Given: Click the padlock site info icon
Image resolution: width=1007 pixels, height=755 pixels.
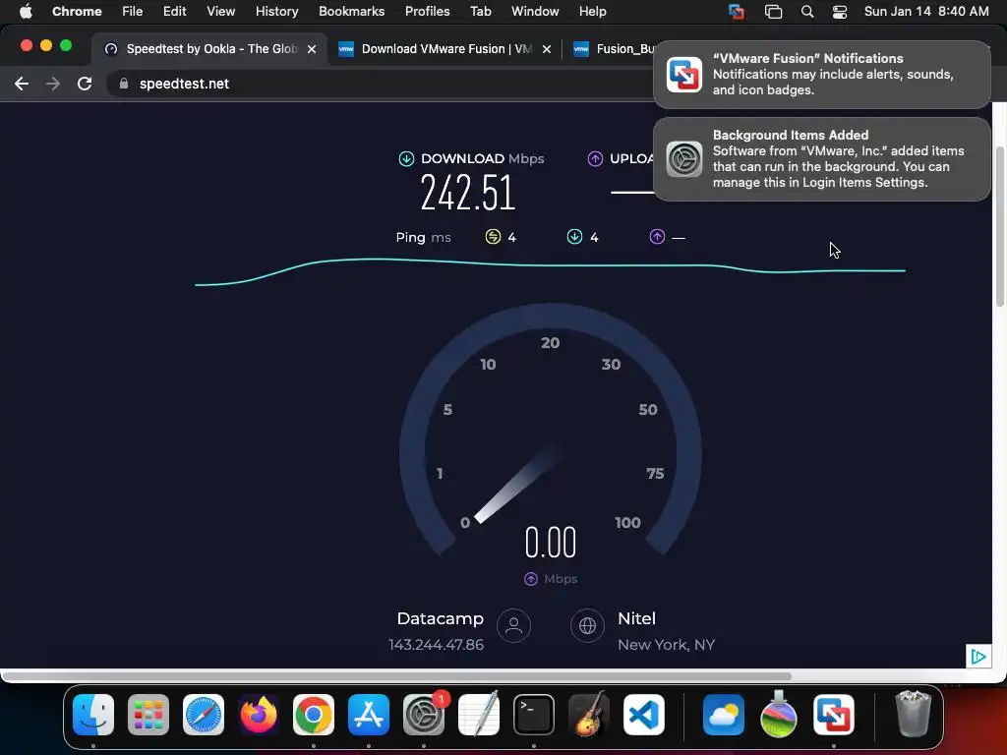Looking at the screenshot, I should (124, 84).
